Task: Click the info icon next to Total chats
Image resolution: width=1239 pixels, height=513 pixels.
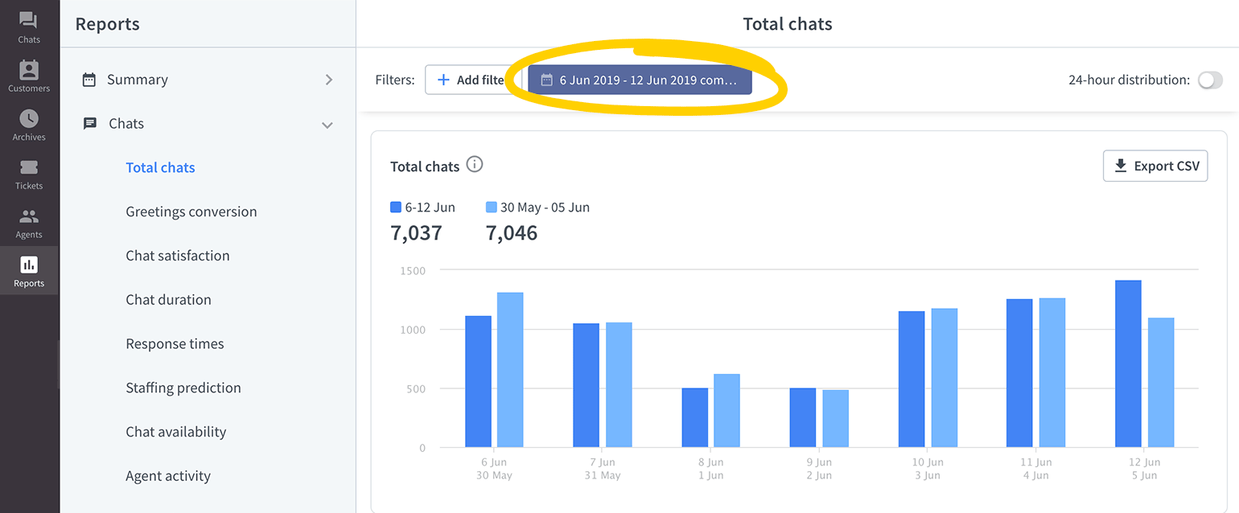Action: [475, 165]
